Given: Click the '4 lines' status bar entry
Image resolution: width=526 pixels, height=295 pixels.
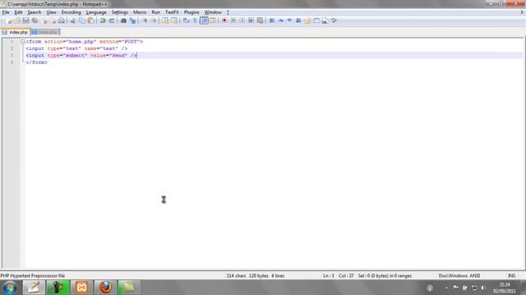Looking at the screenshot, I should tap(278, 276).
